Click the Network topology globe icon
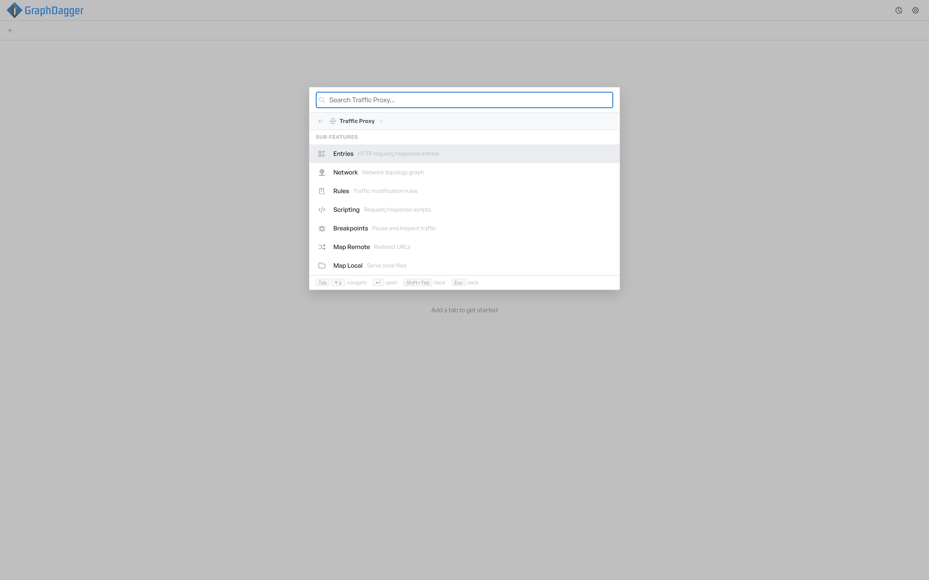929x580 pixels. coord(322,173)
